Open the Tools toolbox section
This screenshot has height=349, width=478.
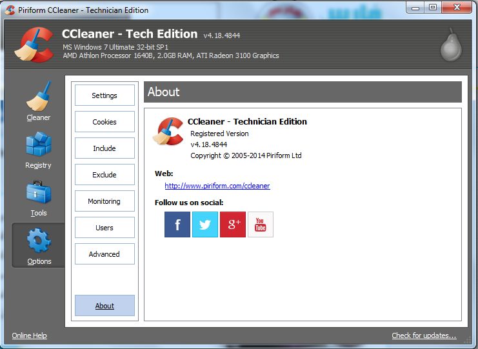(x=39, y=199)
